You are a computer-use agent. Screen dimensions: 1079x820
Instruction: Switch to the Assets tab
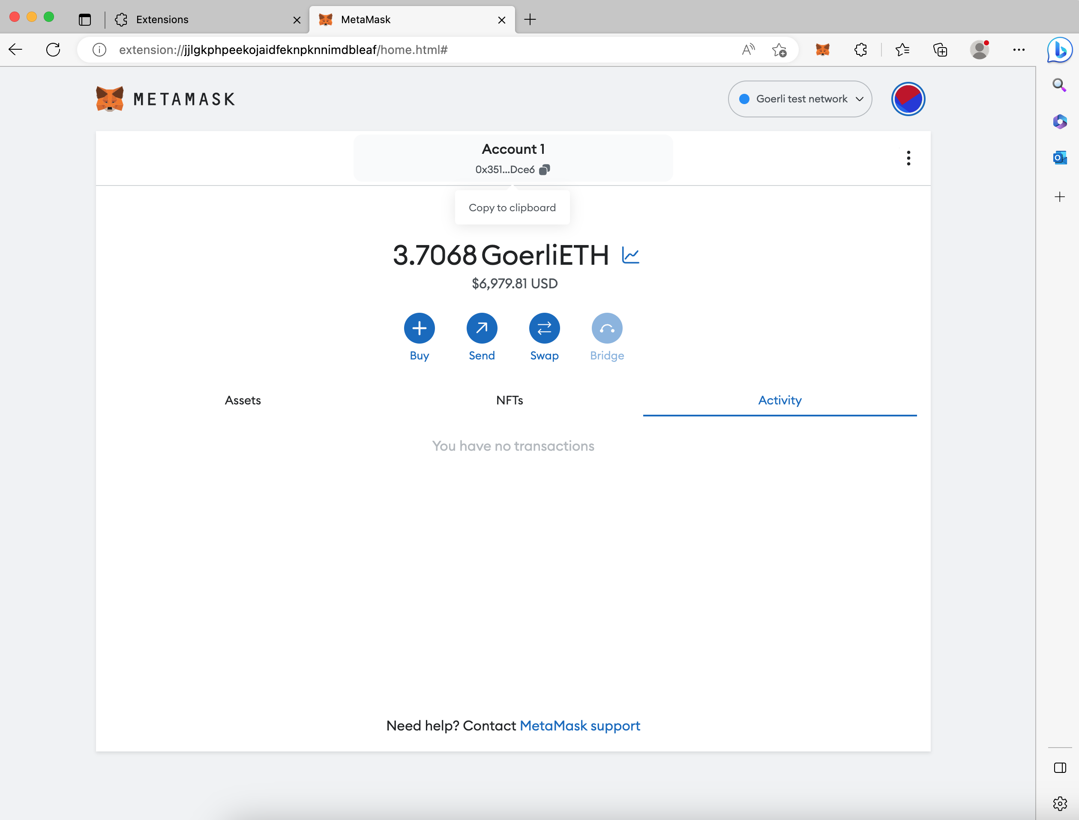243,400
